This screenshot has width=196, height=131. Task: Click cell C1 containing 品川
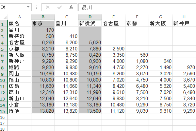tap(67, 24)
